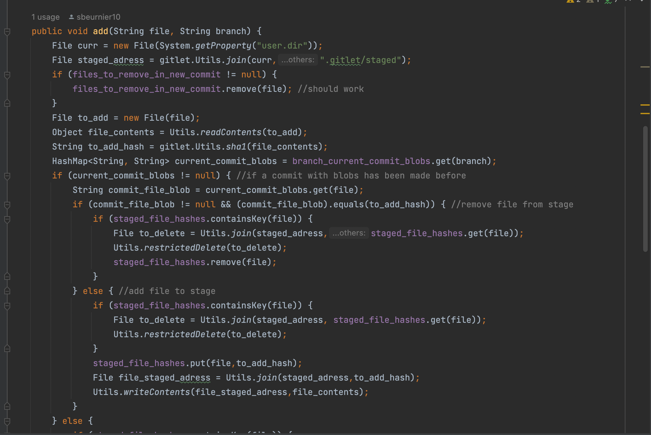
Task: Click the green typo inspection icon
Action: point(608,1)
